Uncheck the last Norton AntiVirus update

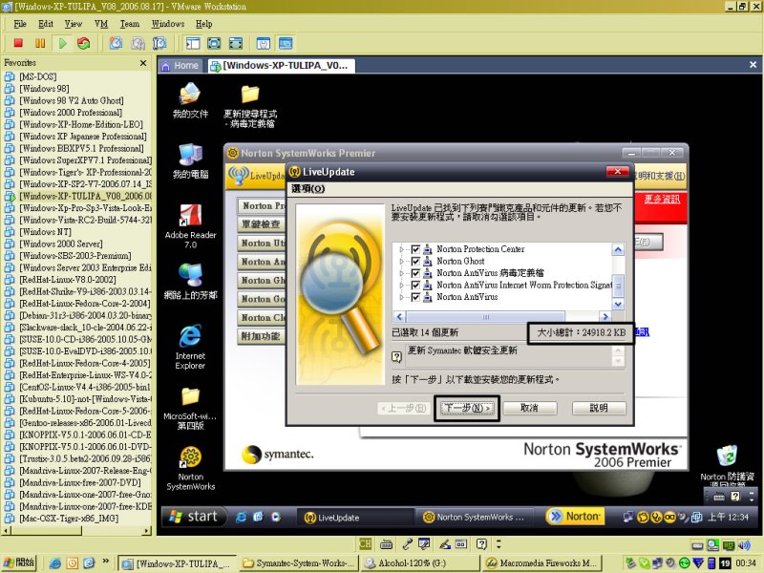415,297
